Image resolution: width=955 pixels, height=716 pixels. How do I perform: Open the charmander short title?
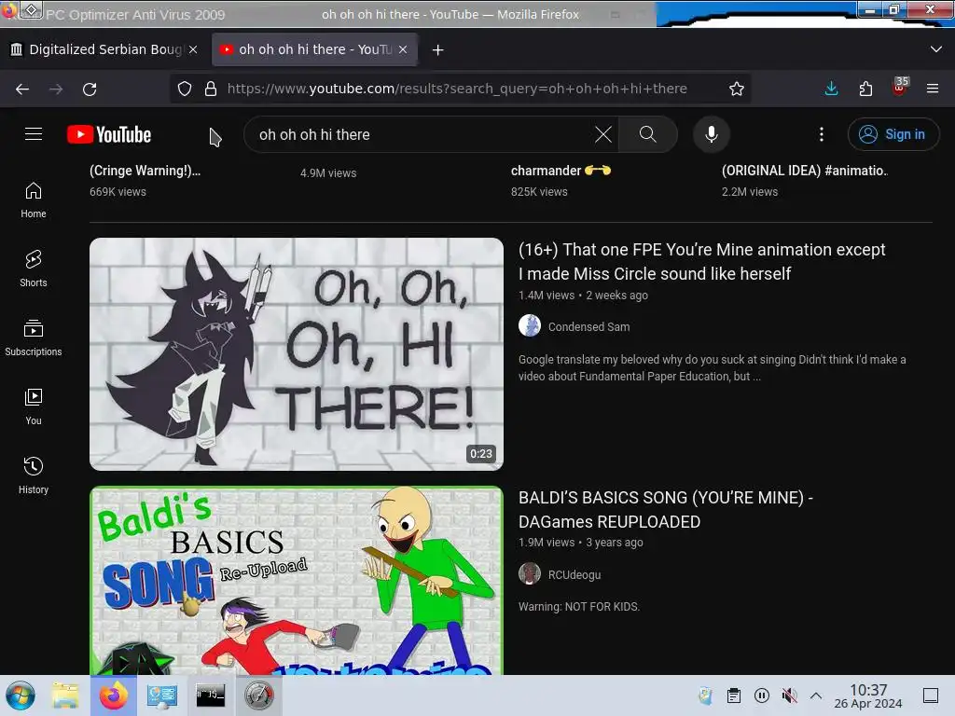[x=561, y=171]
